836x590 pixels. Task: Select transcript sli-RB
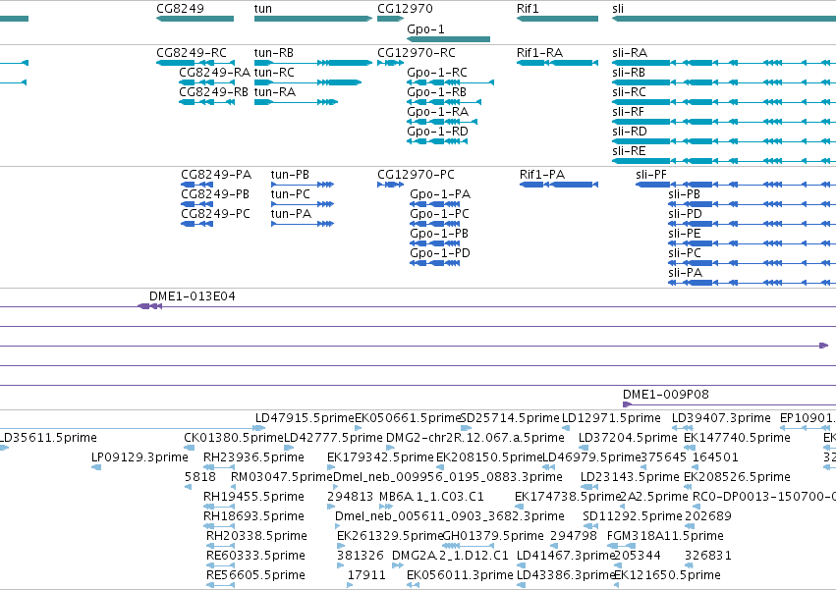pos(724,82)
